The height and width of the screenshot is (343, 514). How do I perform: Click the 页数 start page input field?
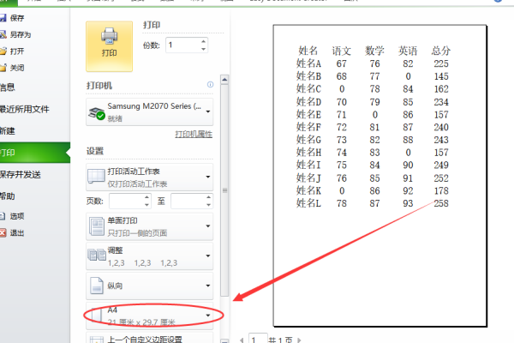(127, 201)
